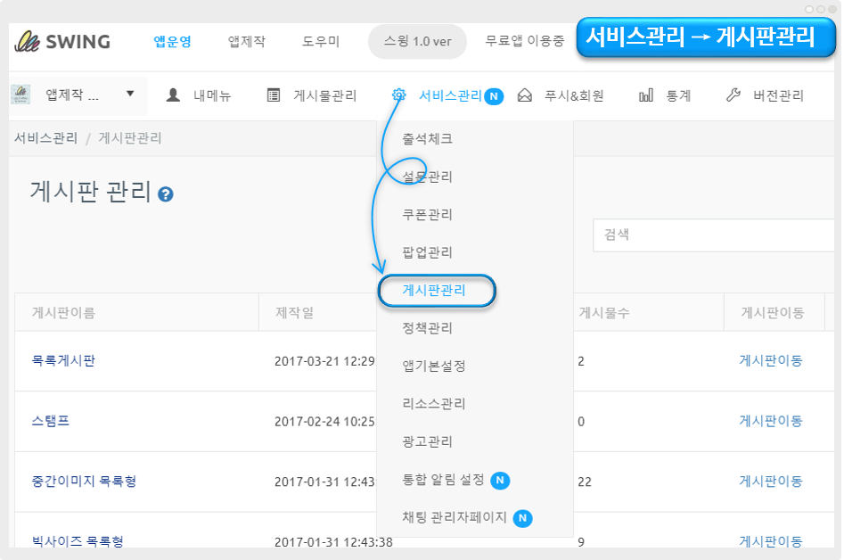
Task: Expand the 앱제작 app selector dropdown
Action: click(x=130, y=94)
